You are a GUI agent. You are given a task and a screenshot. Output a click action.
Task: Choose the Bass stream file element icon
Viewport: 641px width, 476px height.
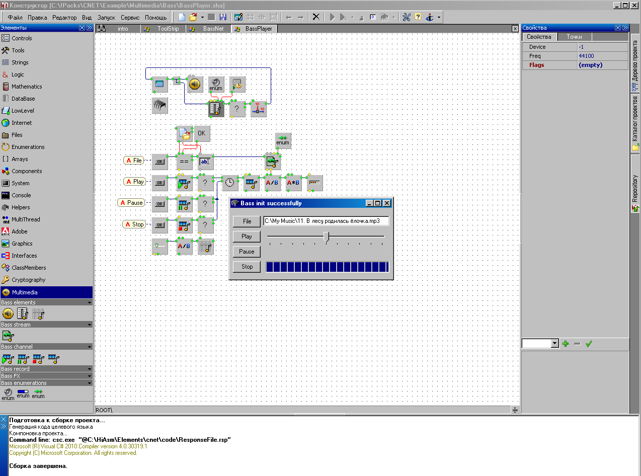point(8,337)
